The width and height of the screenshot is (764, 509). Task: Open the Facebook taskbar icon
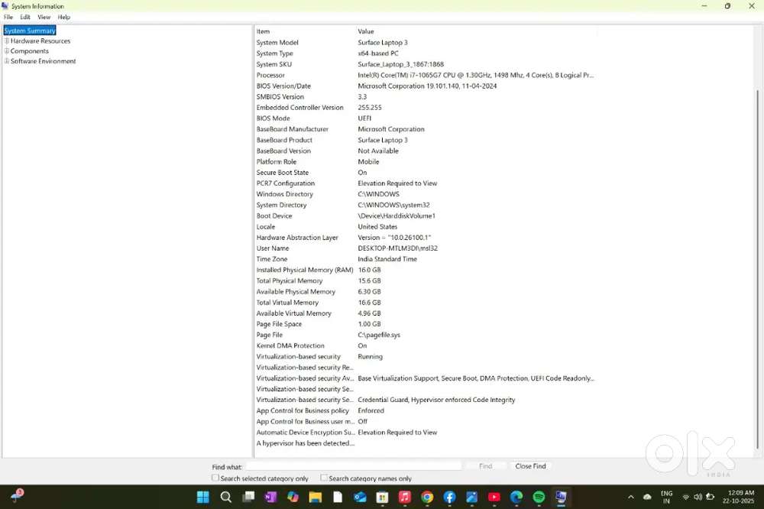[x=450, y=498]
